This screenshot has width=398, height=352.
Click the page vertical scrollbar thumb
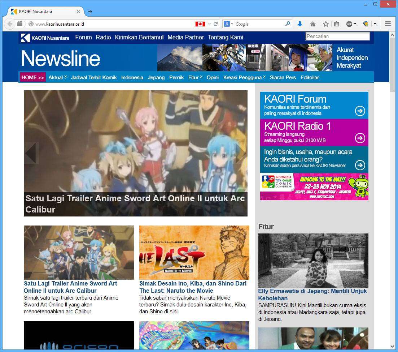click(x=392, y=65)
